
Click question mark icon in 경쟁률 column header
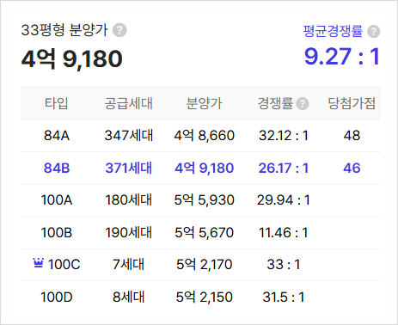pos(303,104)
